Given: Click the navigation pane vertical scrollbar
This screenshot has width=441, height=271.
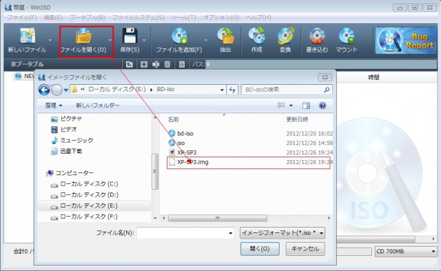Looking at the screenshot, I should pyautogui.click(x=154, y=171).
